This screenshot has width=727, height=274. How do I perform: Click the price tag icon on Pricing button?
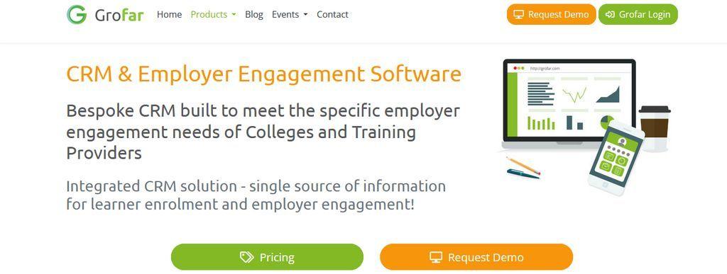[x=246, y=257]
